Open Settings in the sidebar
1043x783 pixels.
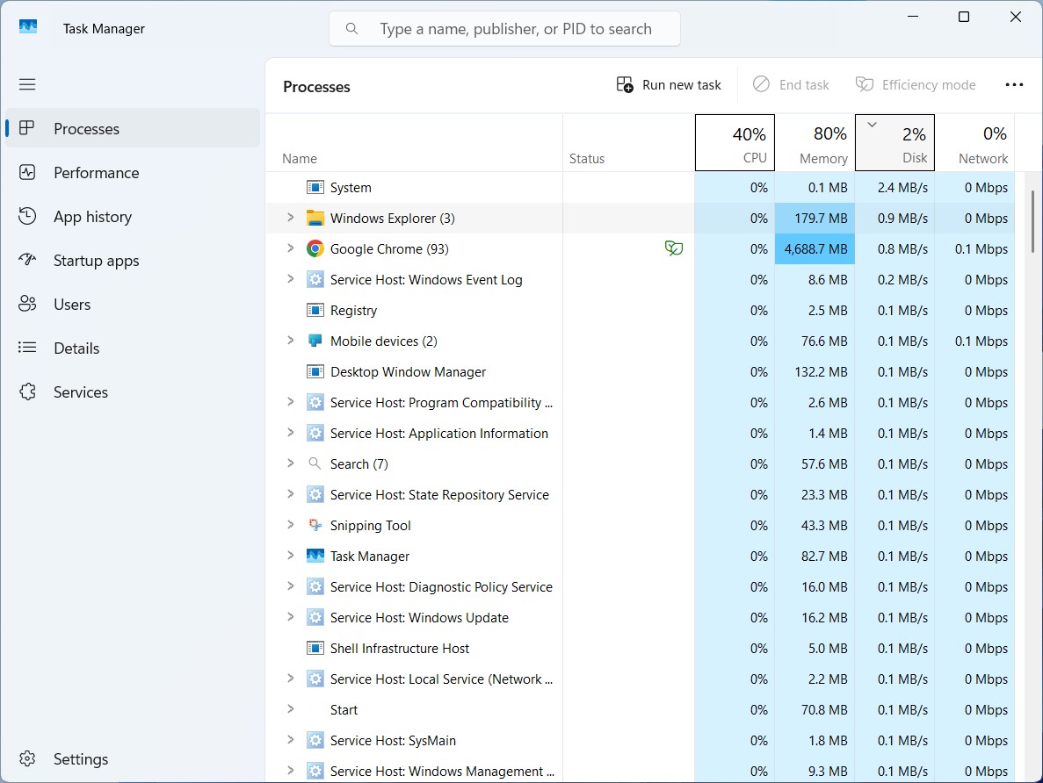[80, 759]
